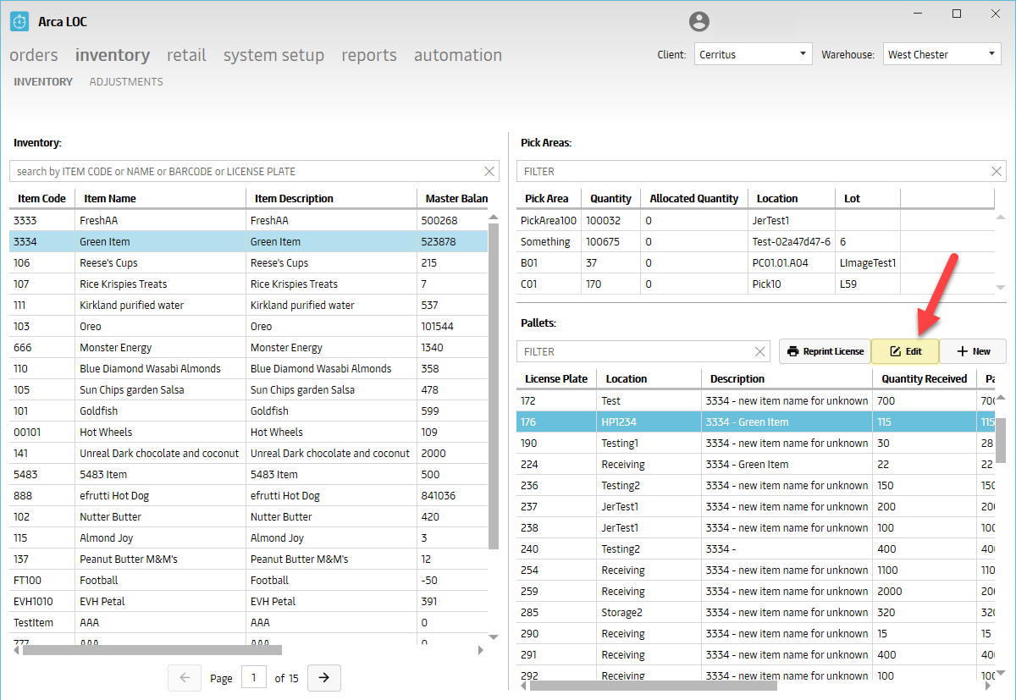Select the Rice Krispies Treats row
1016x700 pixels.
249,284
